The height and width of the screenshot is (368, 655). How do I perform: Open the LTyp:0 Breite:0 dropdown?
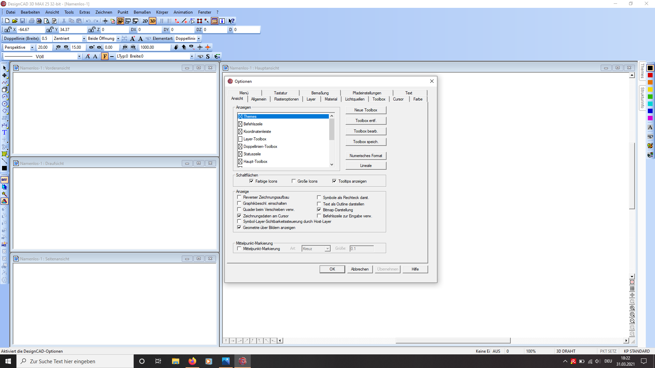192,57
